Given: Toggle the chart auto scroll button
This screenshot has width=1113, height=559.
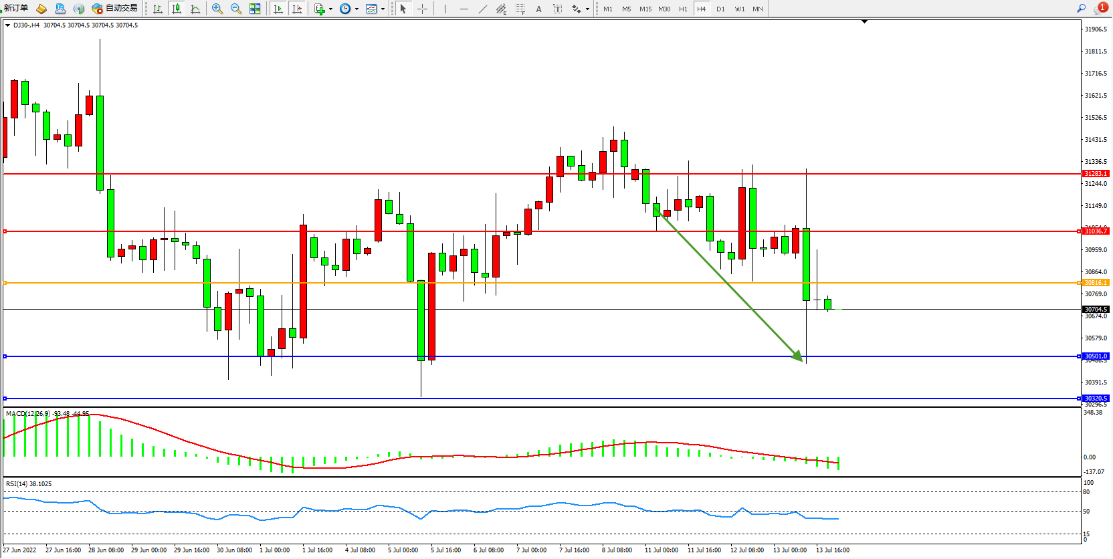Looking at the screenshot, I should pyautogui.click(x=278, y=9).
